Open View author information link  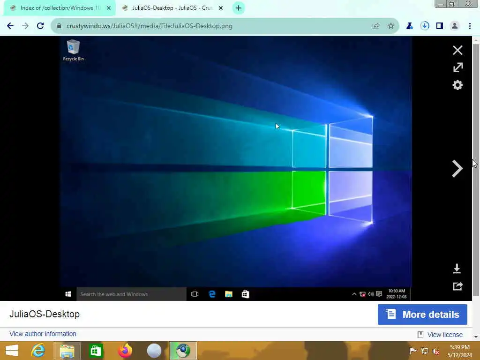pyautogui.click(x=43, y=334)
